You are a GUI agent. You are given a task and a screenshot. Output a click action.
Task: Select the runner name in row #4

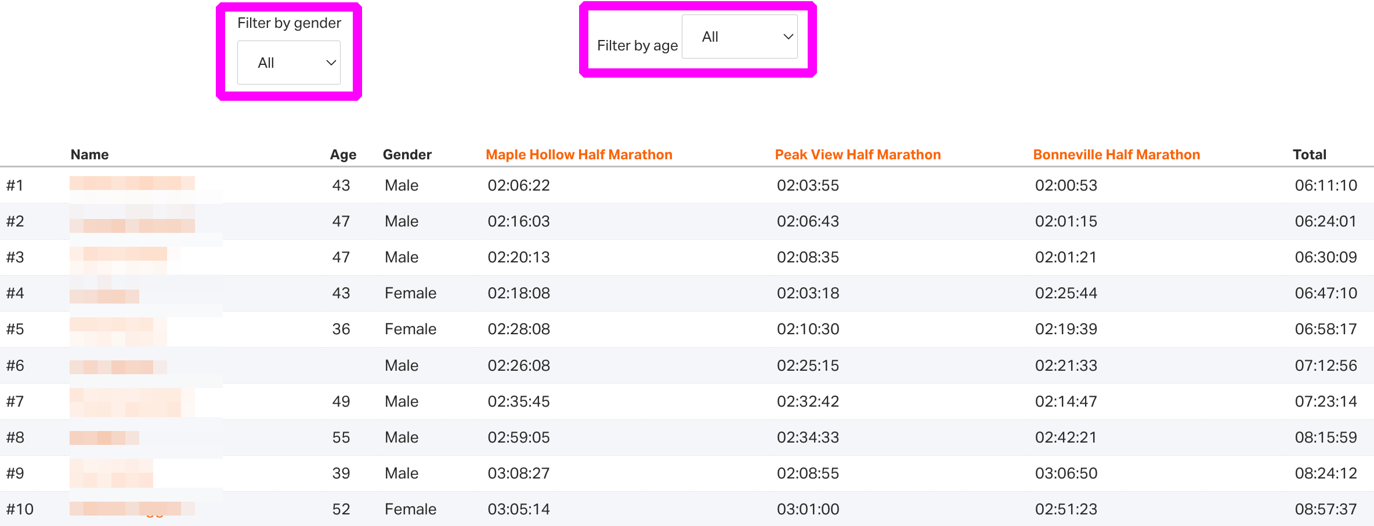coord(104,296)
